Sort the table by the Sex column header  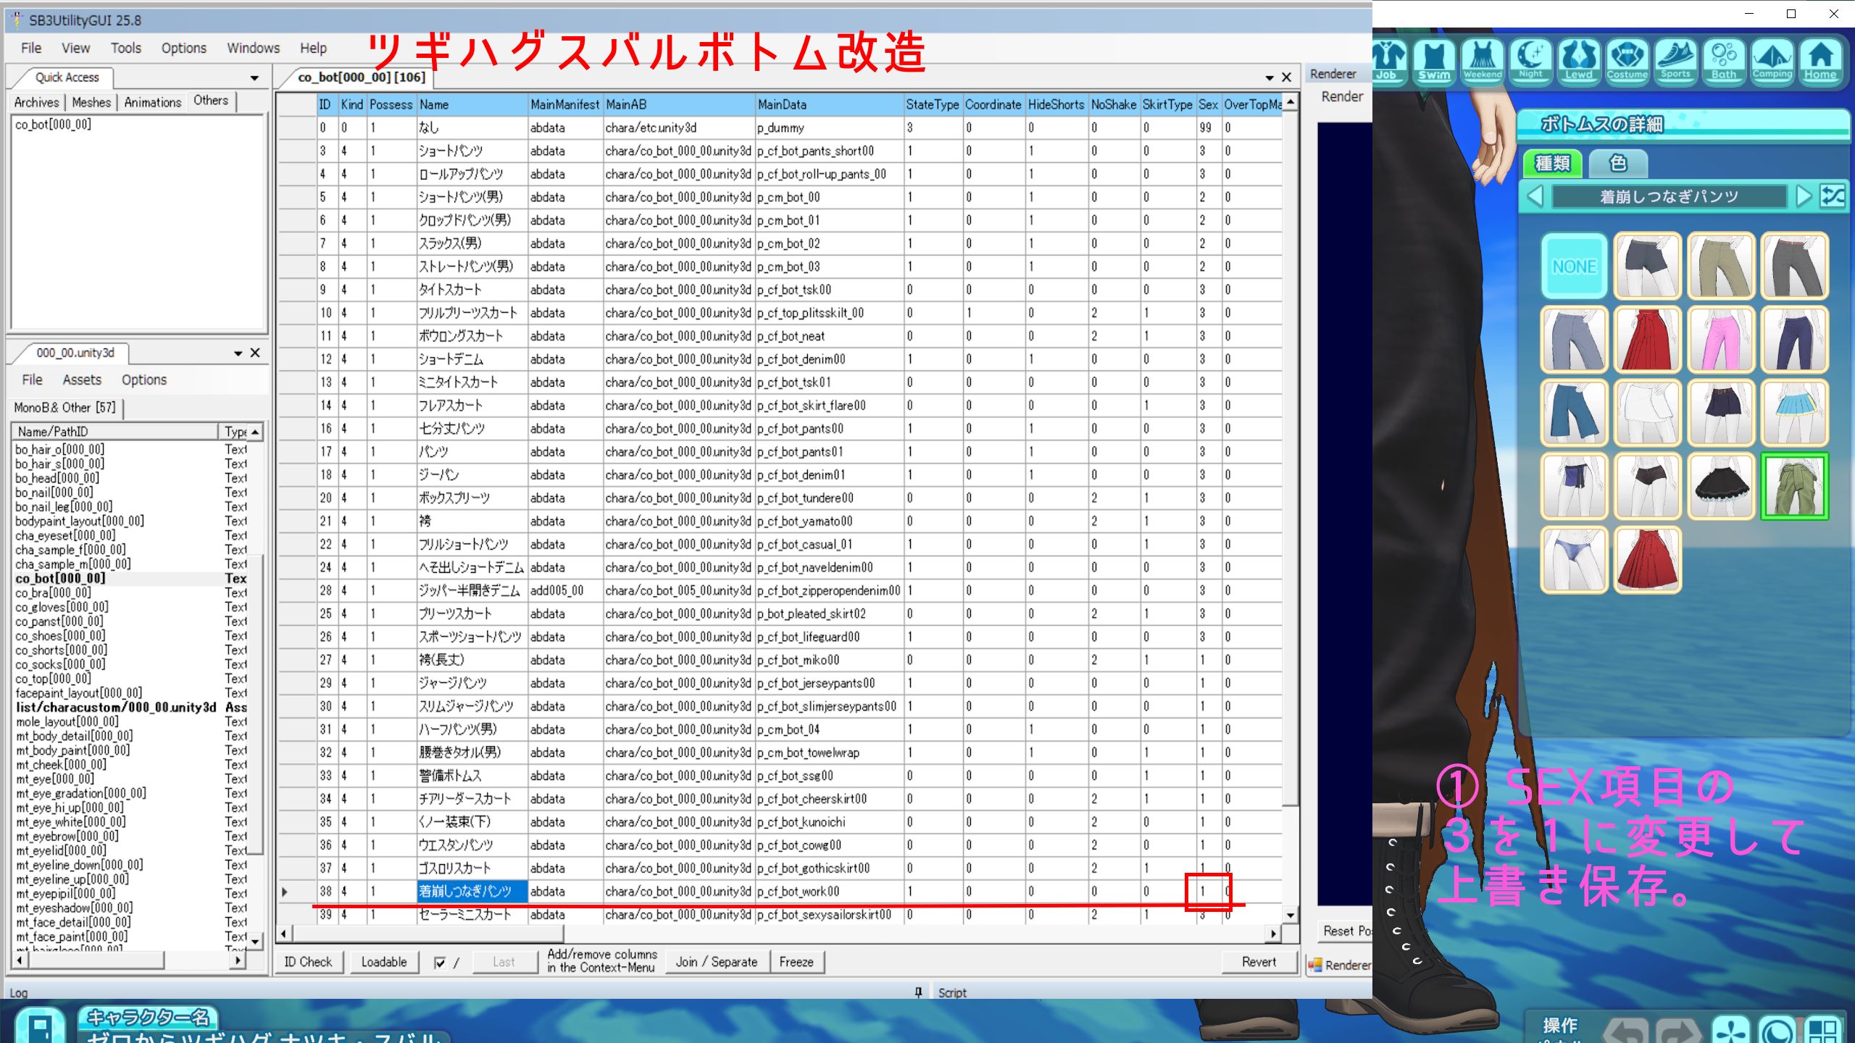(1208, 104)
